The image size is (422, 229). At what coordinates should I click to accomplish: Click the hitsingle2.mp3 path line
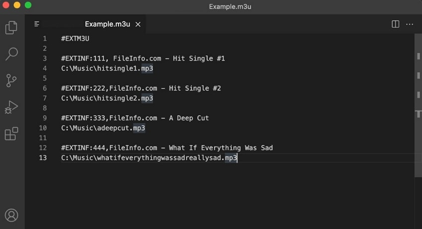click(107, 98)
